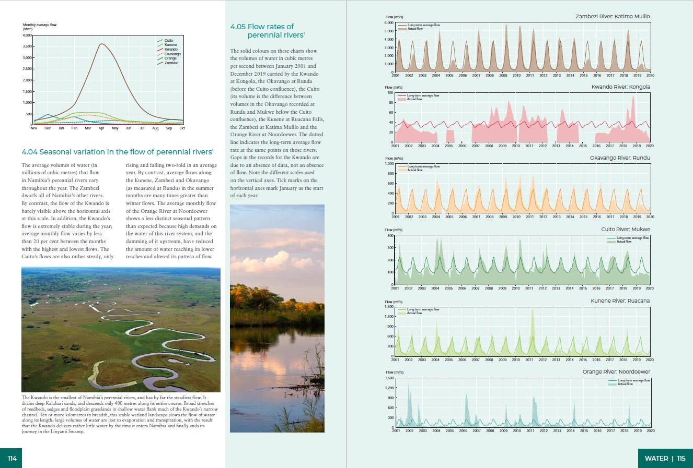Open the aerial photo of the meandering Kwando river
This screenshot has height=468, width=693.
(121, 330)
